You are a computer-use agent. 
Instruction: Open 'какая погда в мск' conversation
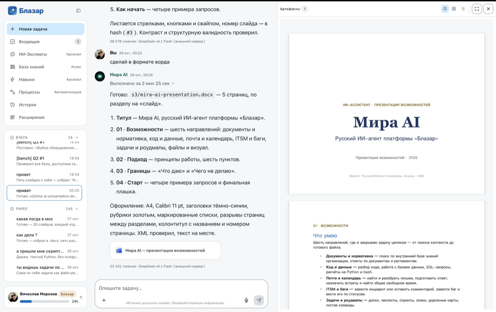[x=45, y=221]
